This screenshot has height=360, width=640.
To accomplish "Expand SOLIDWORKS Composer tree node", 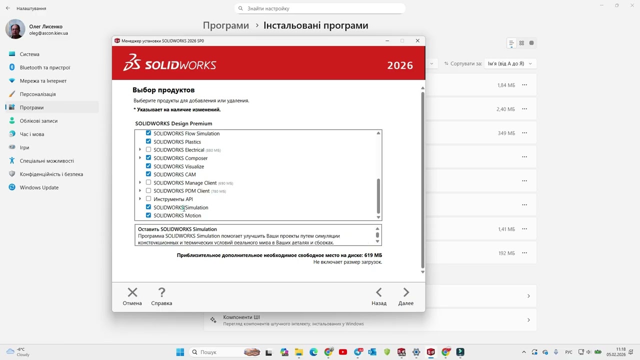I will 140,158.
